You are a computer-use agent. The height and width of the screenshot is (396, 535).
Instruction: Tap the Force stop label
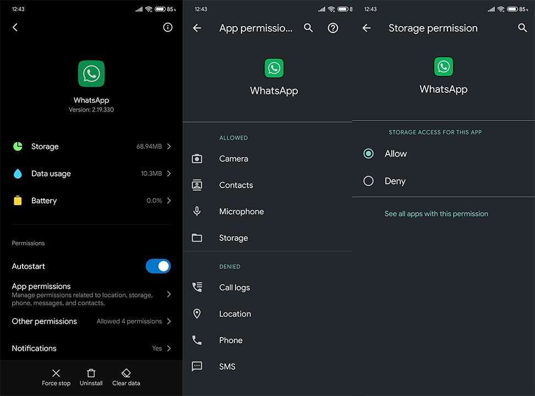click(x=56, y=383)
